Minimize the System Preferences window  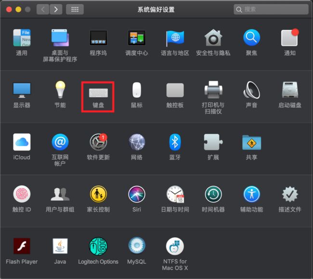click(18, 9)
